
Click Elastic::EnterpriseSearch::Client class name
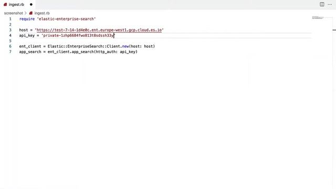click(84, 46)
